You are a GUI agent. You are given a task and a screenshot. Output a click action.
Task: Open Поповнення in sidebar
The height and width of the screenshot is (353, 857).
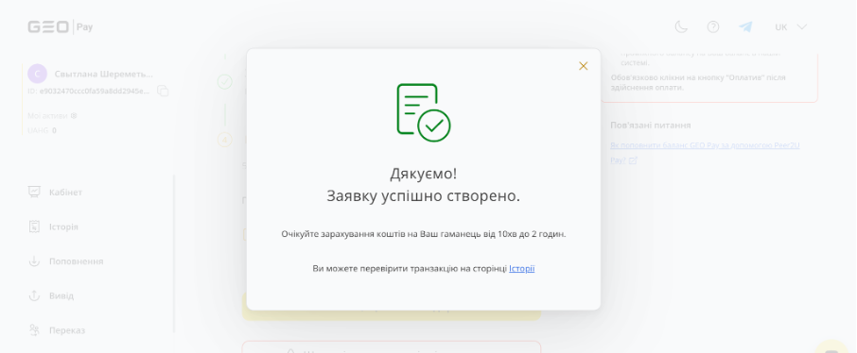(x=76, y=261)
